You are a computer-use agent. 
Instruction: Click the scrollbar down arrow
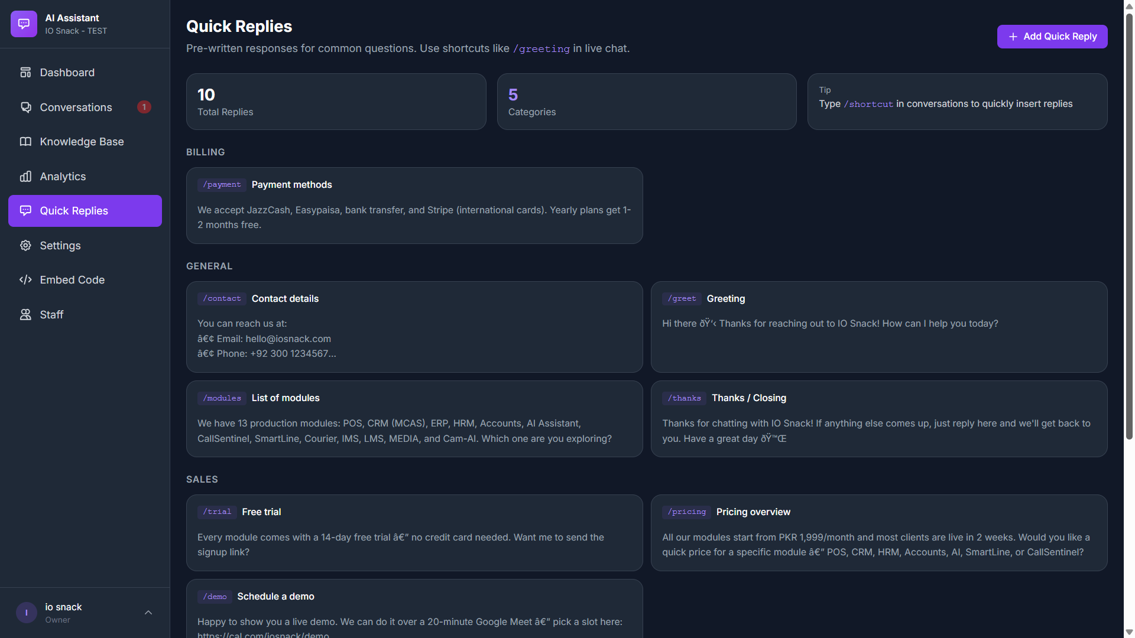click(x=1129, y=632)
